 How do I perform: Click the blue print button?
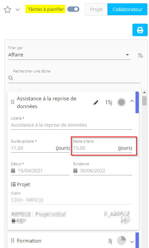click(x=140, y=30)
